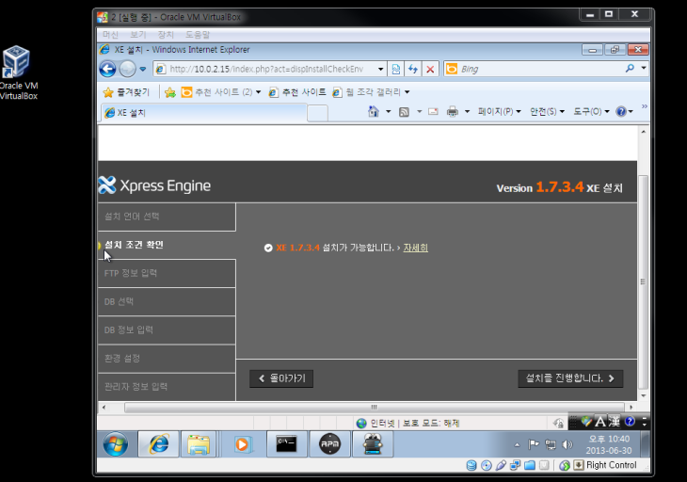Click VirtualBox shared folders status icon
This screenshot has height=482, width=687.
[x=530, y=465]
